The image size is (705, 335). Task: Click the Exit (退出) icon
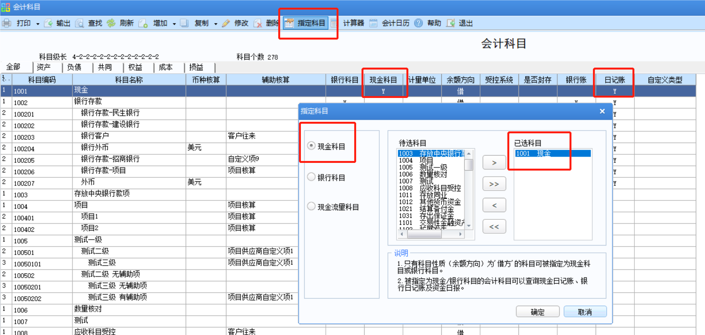tap(451, 23)
